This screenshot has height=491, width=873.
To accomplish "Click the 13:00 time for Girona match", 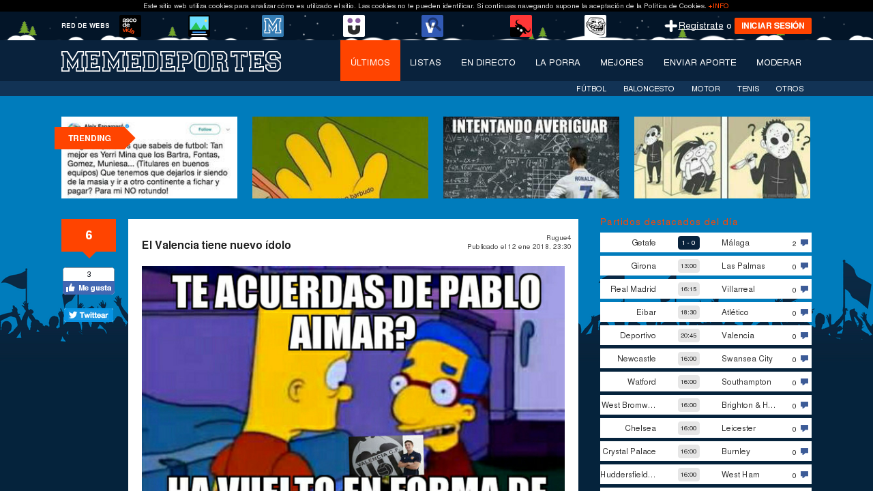I will pyautogui.click(x=689, y=266).
